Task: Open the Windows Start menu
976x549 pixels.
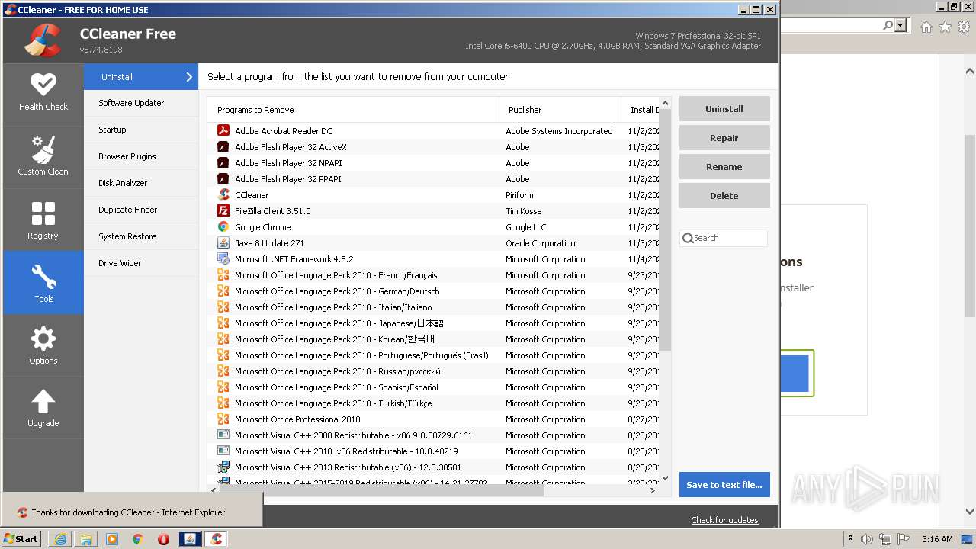Action: pyautogui.click(x=21, y=539)
